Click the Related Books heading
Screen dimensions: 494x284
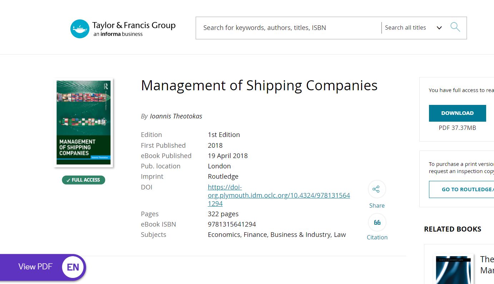453,229
